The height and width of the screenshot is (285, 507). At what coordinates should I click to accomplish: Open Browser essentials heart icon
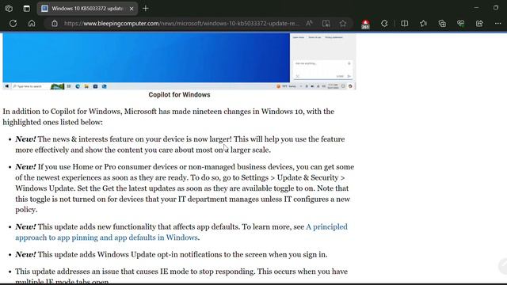pyautogui.click(x=461, y=23)
